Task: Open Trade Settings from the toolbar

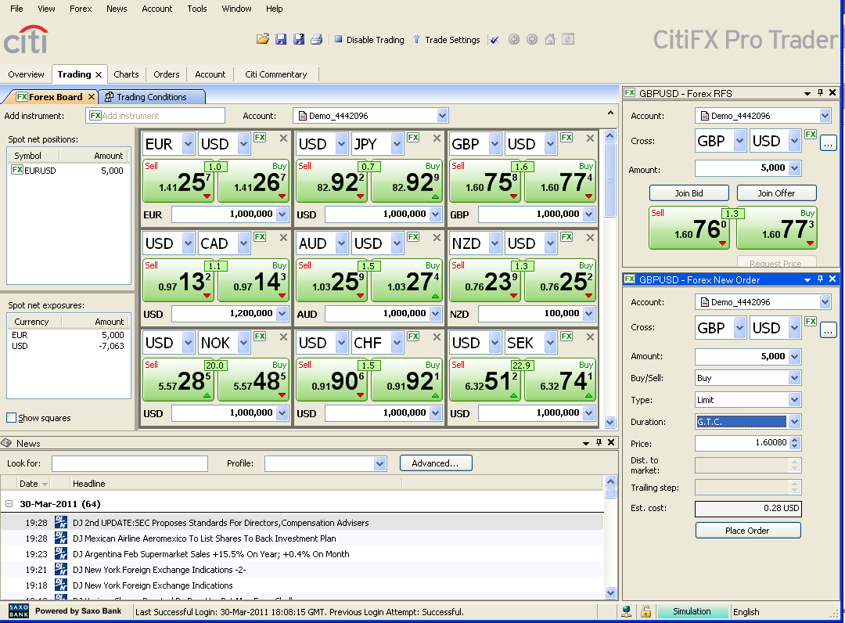Action: tap(446, 39)
